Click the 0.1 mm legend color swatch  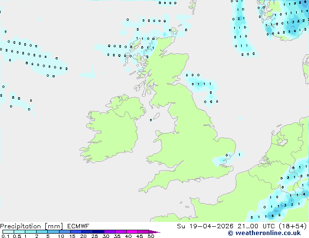[8, 232]
